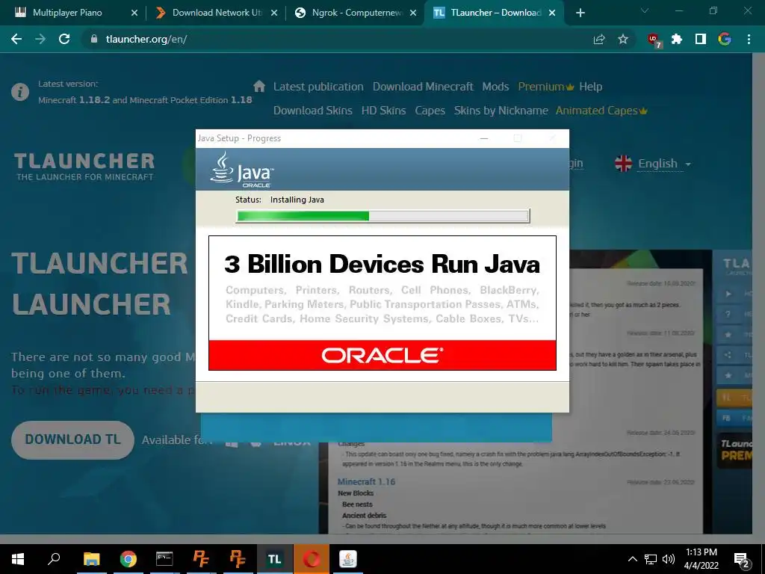Open the Extensions puzzle piece menu
Viewport: 765px width, 574px height.
coord(677,39)
